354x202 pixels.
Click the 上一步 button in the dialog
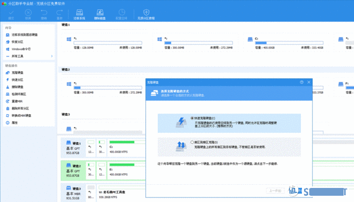(275, 191)
